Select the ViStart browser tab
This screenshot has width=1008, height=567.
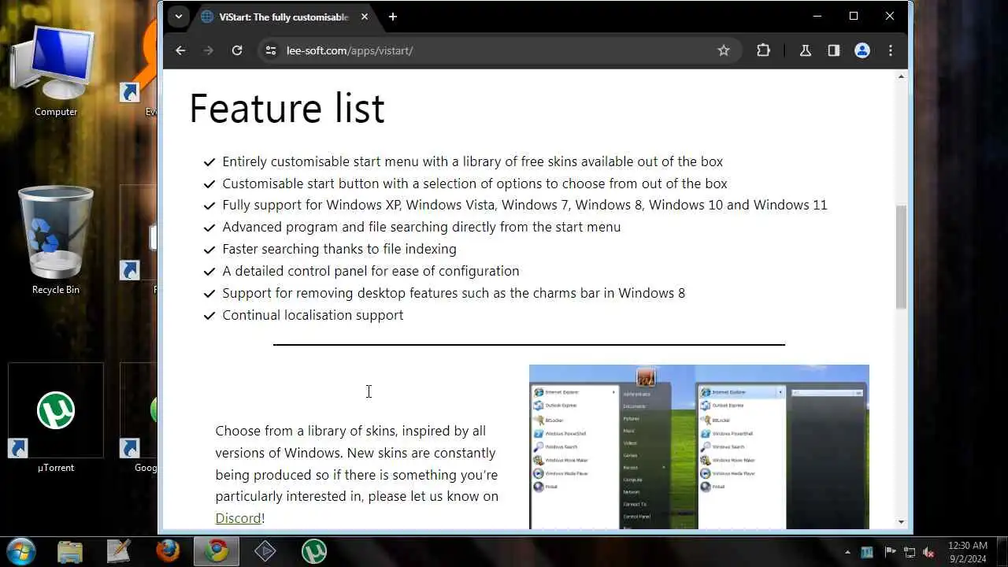284,17
